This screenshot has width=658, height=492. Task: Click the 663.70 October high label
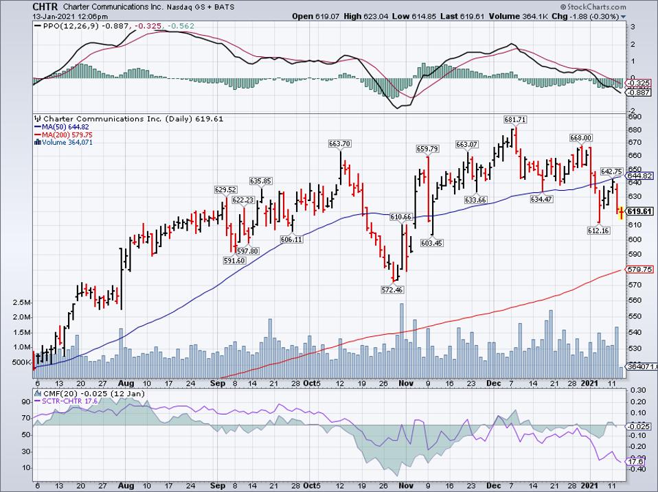click(x=340, y=143)
